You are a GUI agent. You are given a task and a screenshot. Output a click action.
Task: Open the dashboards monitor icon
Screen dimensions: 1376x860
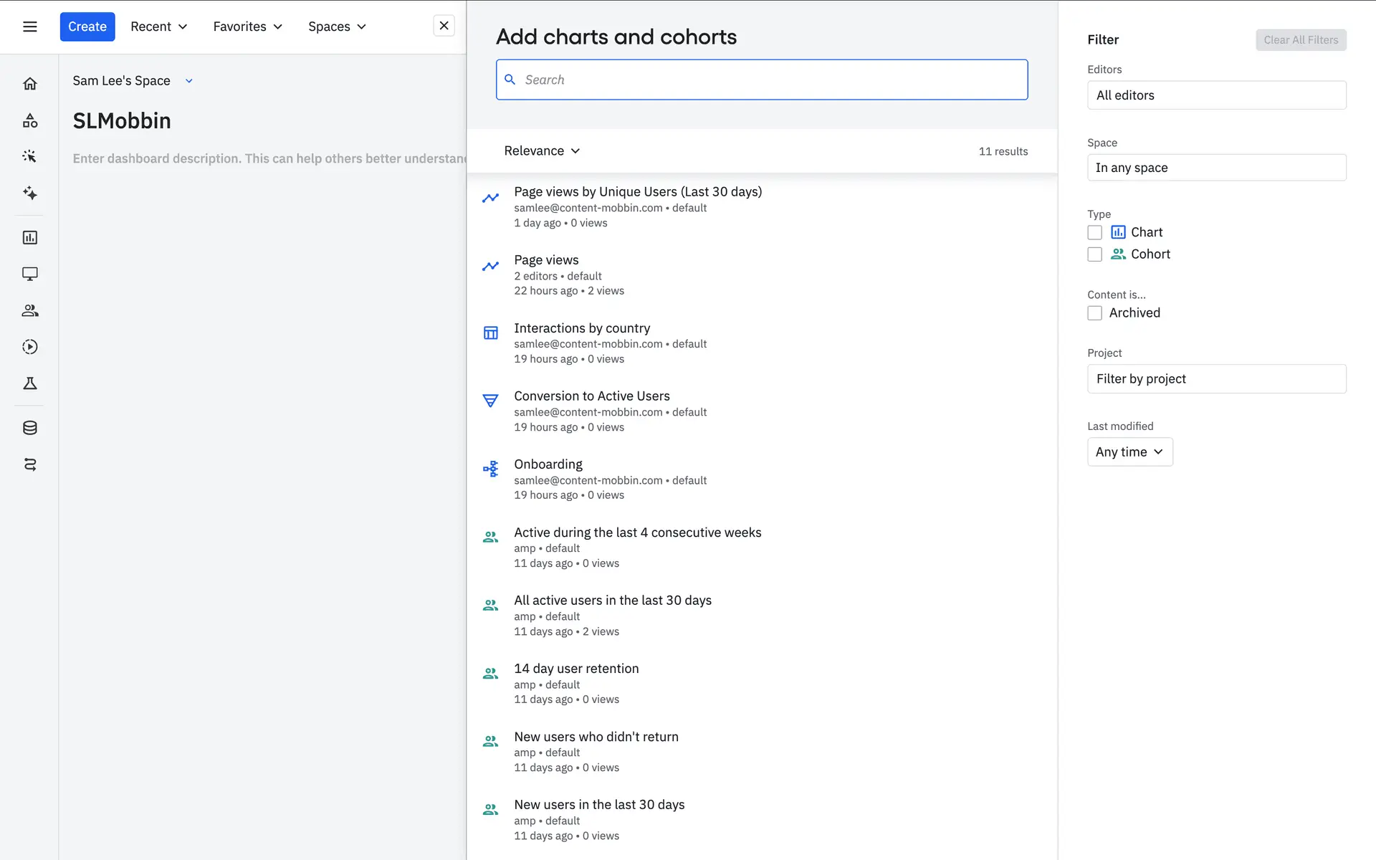[x=29, y=274]
